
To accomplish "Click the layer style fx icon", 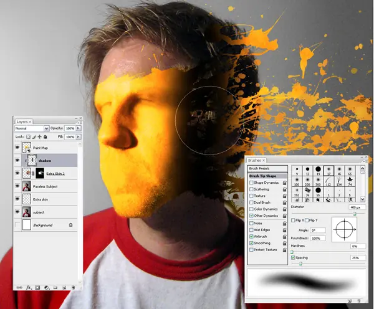I will coord(29,288).
